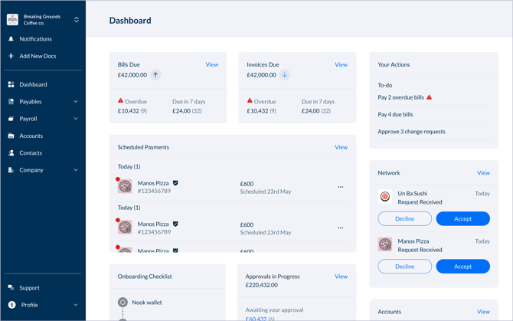Screen dimensions: 513x321
Task: Click View link in Scheduled Payments
Action: (x=341, y=147)
